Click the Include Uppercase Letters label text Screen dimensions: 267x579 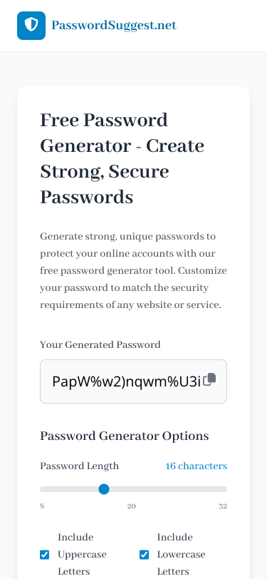pos(82,554)
